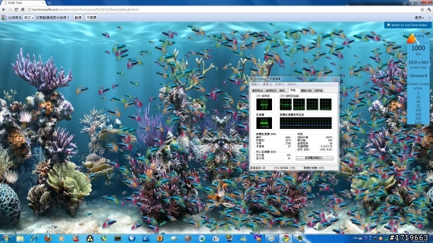
Task: Click the '1000' fish count readout
Action: click(x=418, y=48)
